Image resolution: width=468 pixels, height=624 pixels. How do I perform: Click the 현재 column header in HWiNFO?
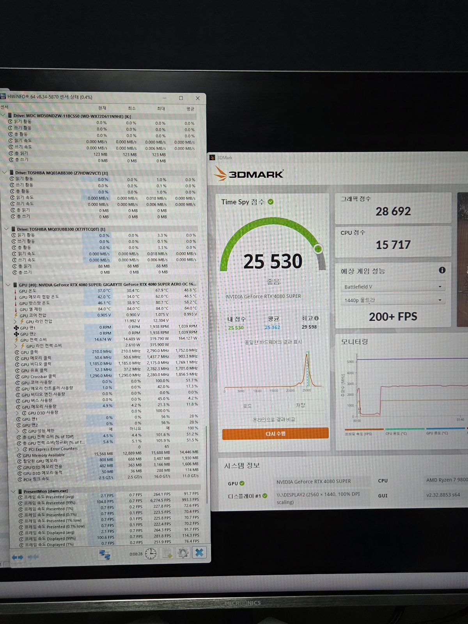102,108
